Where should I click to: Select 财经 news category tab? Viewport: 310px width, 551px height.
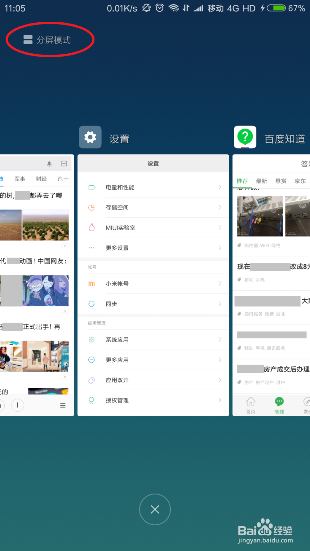(41, 179)
